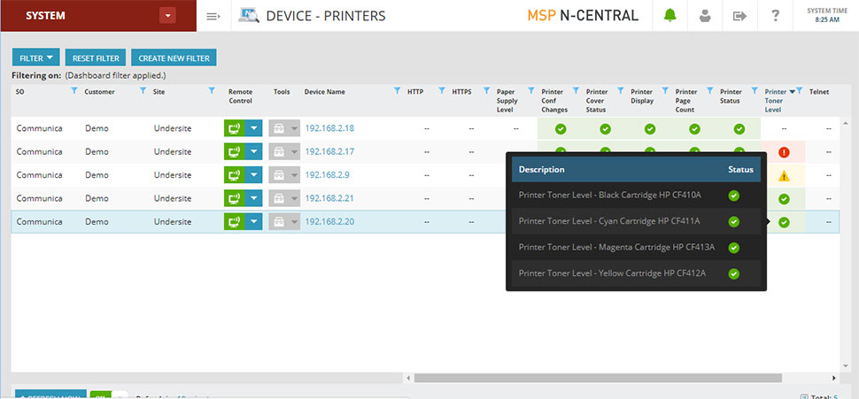Expand remote control options for 192.168.2.18
This screenshot has height=399, width=859.
tap(253, 128)
